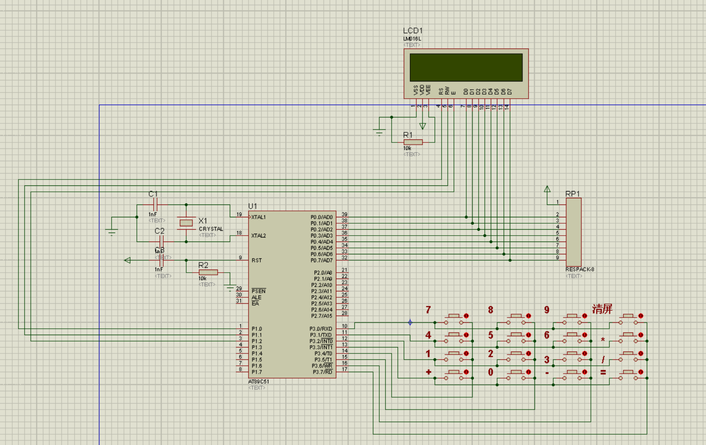The height and width of the screenshot is (445, 706).
Task: Toggle the red latch dot on key 3
Action: pyautogui.click(x=585, y=353)
